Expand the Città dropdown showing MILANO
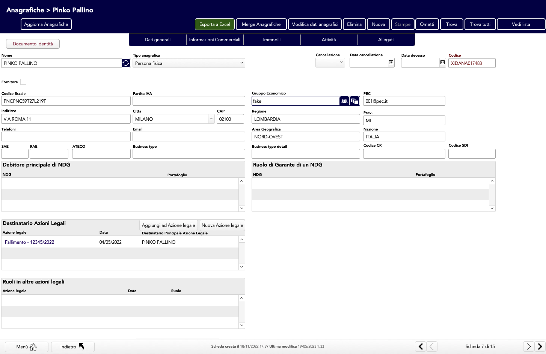The image size is (546, 354). click(x=211, y=119)
